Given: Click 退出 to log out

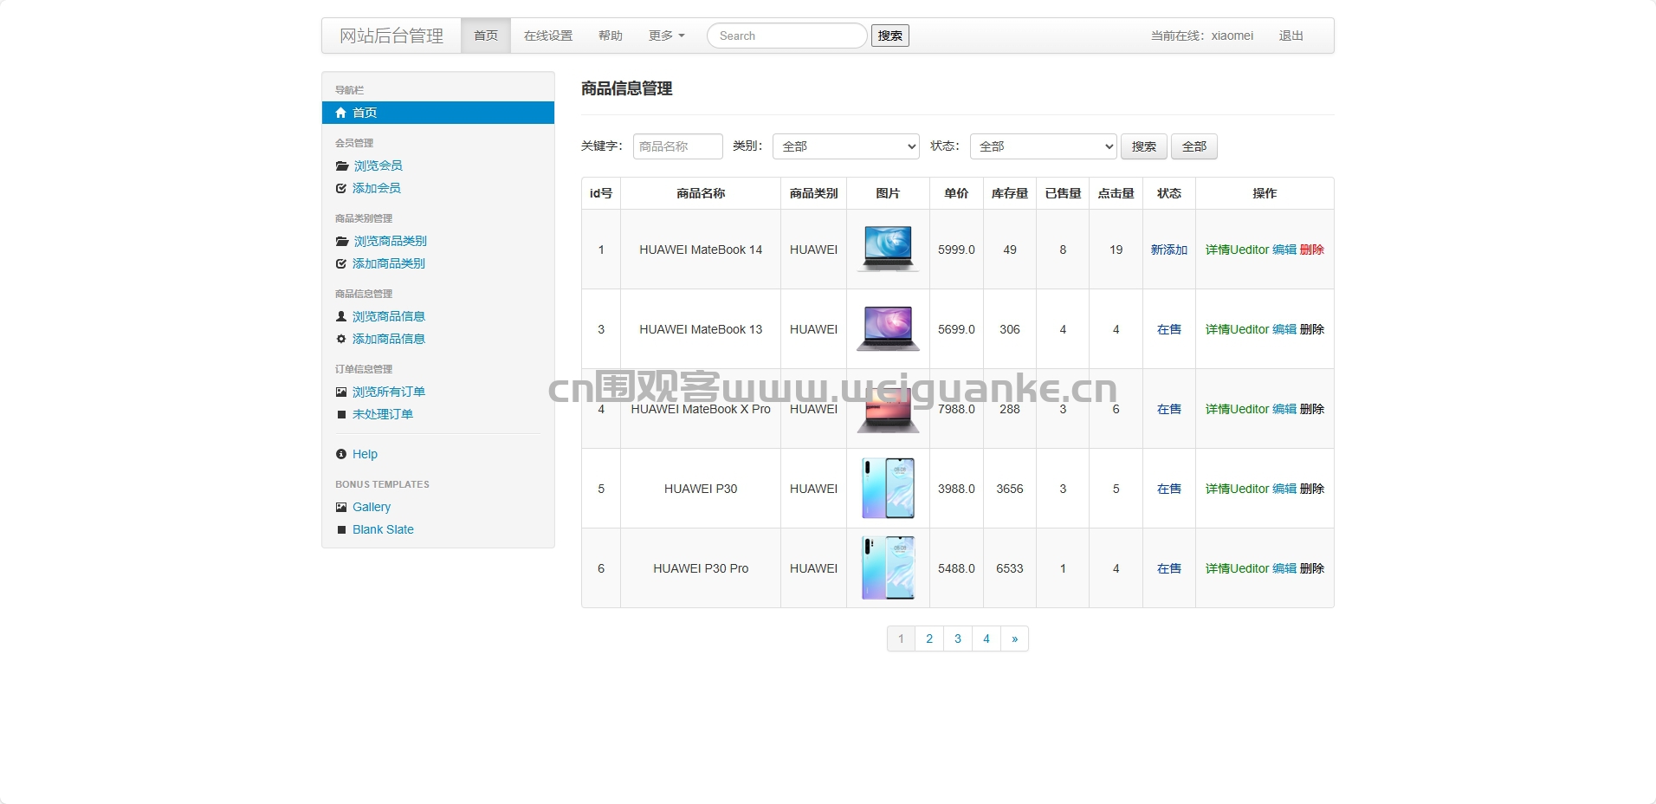Looking at the screenshot, I should (1291, 36).
